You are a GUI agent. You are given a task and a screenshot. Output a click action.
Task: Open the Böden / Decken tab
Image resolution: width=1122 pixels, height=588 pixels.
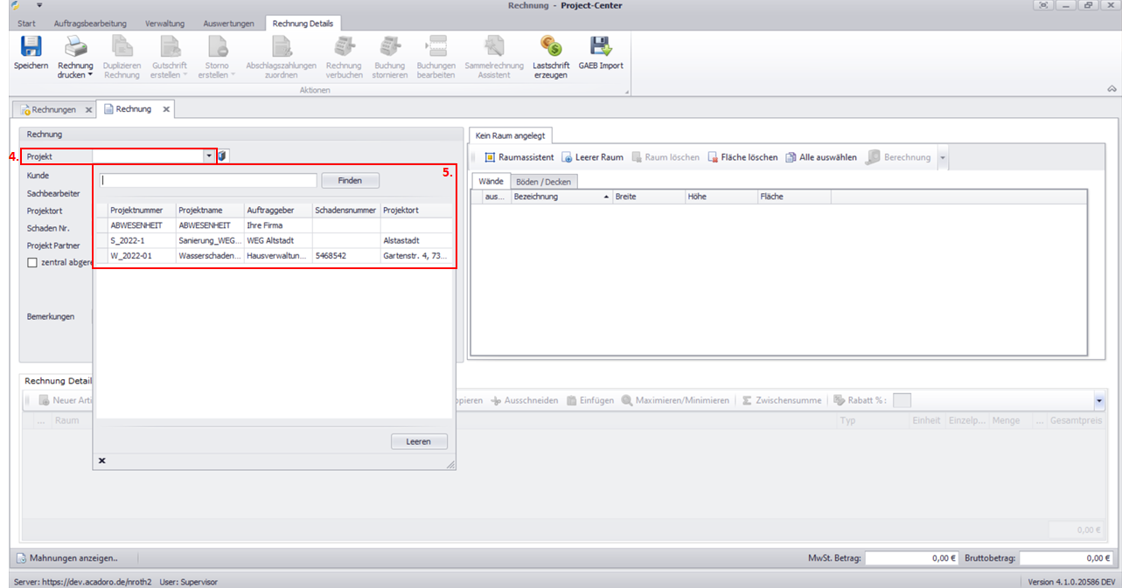(x=543, y=181)
